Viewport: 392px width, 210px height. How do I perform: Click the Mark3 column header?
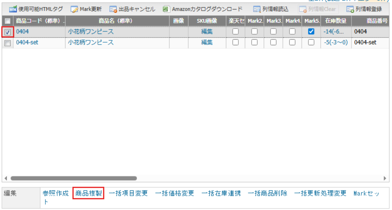(273, 21)
